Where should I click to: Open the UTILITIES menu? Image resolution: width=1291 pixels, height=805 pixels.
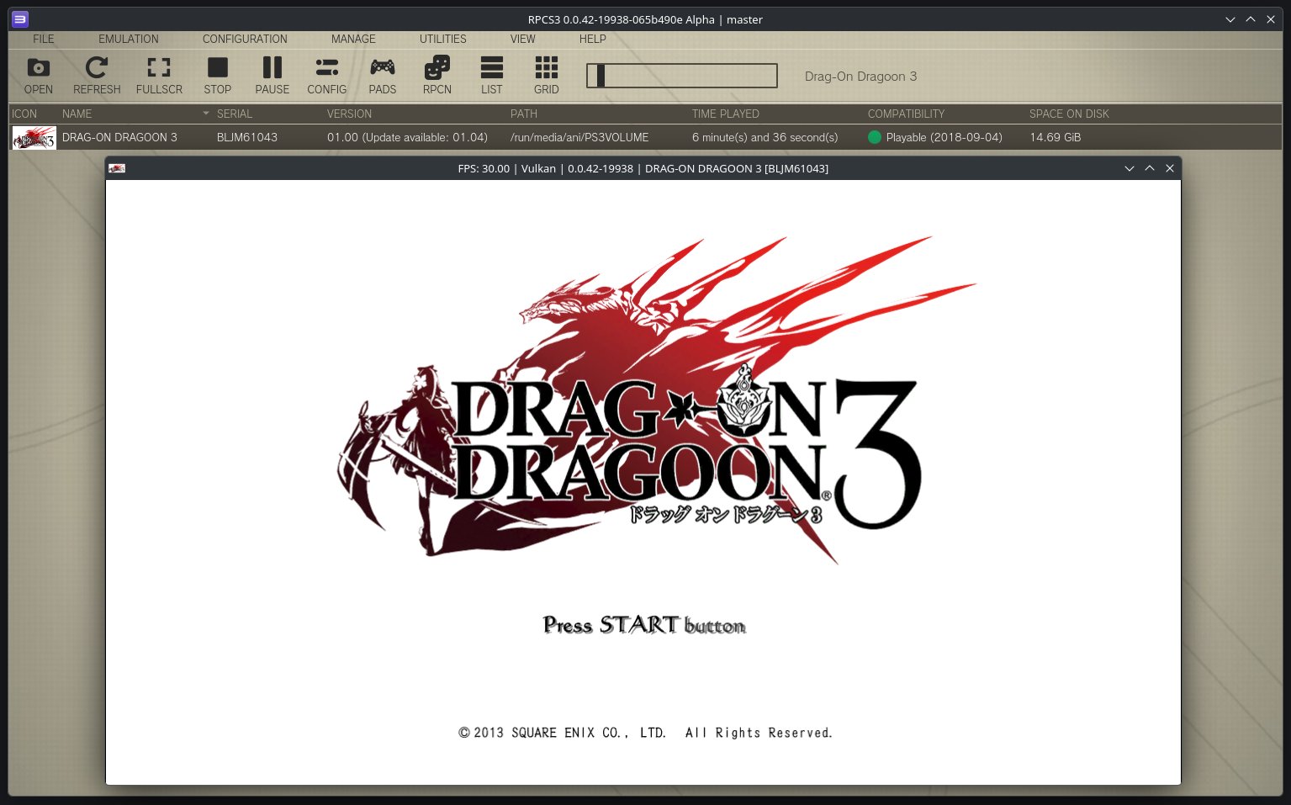click(443, 39)
